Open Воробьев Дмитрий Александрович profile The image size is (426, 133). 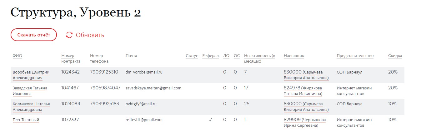coord(31,75)
